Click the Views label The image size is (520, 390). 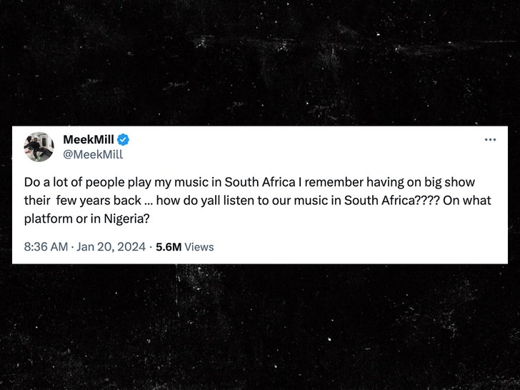[x=199, y=246]
